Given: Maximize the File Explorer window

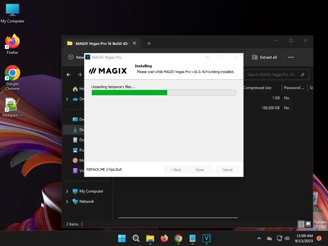Looking at the screenshot, I should (x=291, y=40).
